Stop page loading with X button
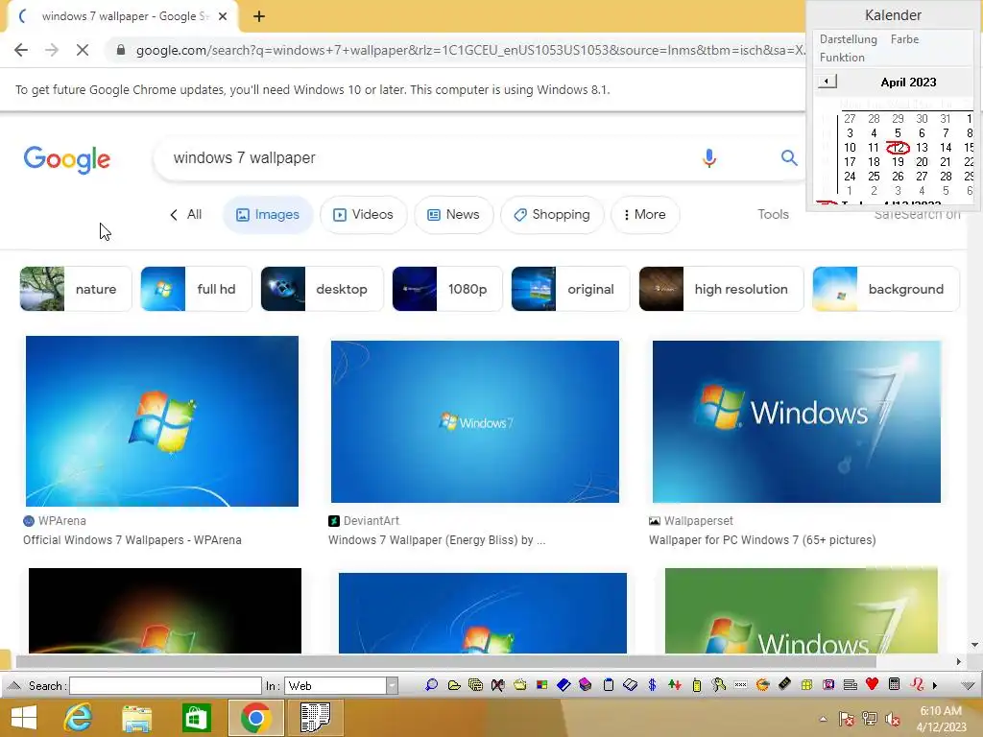The height and width of the screenshot is (737, 983). 83,50
